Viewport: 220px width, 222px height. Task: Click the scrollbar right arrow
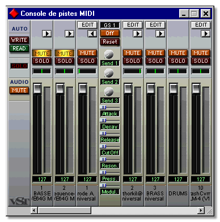pyautogui.click(x=201, y=210)
